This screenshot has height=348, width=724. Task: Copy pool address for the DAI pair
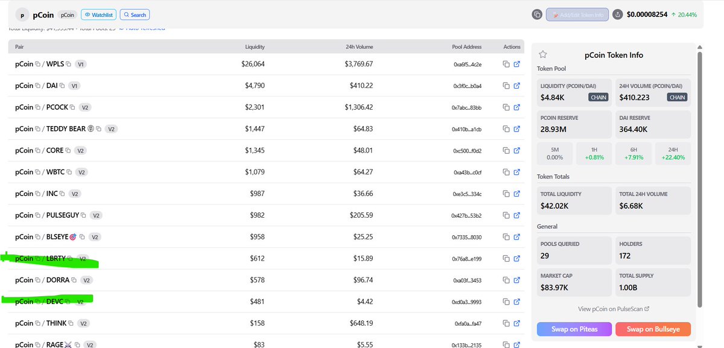click(x=507, y=86)
